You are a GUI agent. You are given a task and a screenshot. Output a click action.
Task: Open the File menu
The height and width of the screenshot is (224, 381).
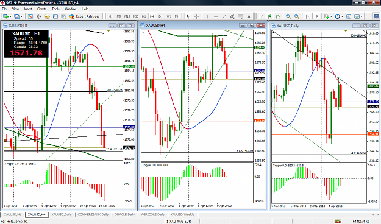(x=4, y=9)
